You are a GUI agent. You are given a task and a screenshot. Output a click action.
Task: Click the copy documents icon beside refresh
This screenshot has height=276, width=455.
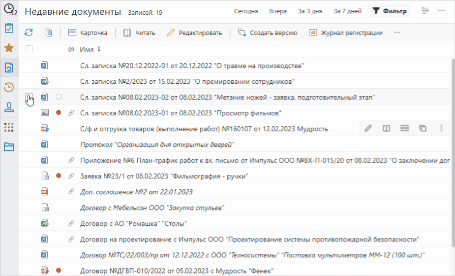tap(48, 33)
